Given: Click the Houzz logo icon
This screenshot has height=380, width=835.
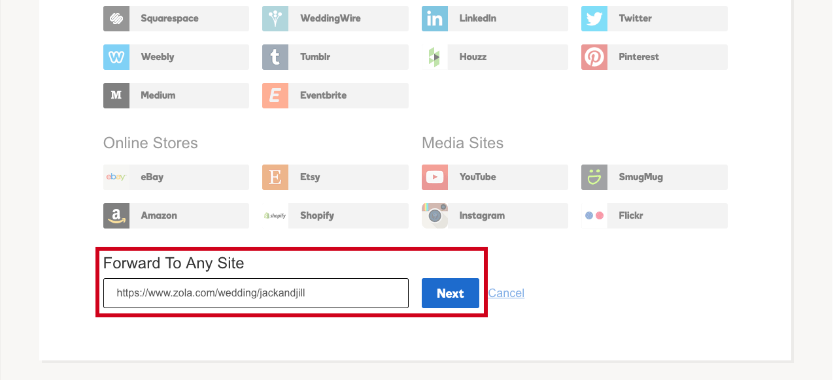Looking at the screenshot, I should pos(435,57).
